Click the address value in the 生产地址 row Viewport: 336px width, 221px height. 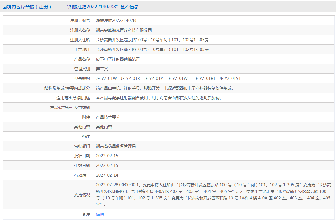pyautogui.click(x=152, y=49)
